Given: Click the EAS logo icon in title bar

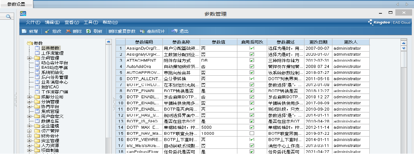Looking at the screenshot, I should pos(23,14).
